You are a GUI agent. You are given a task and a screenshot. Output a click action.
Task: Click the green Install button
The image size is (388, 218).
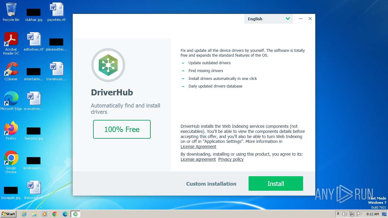[276, 183]
